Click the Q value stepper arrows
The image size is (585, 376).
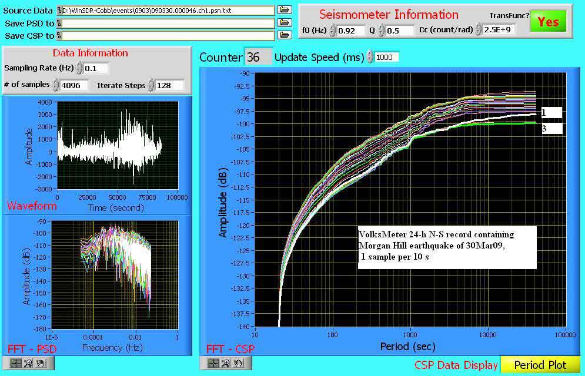[x=381, y=30]
